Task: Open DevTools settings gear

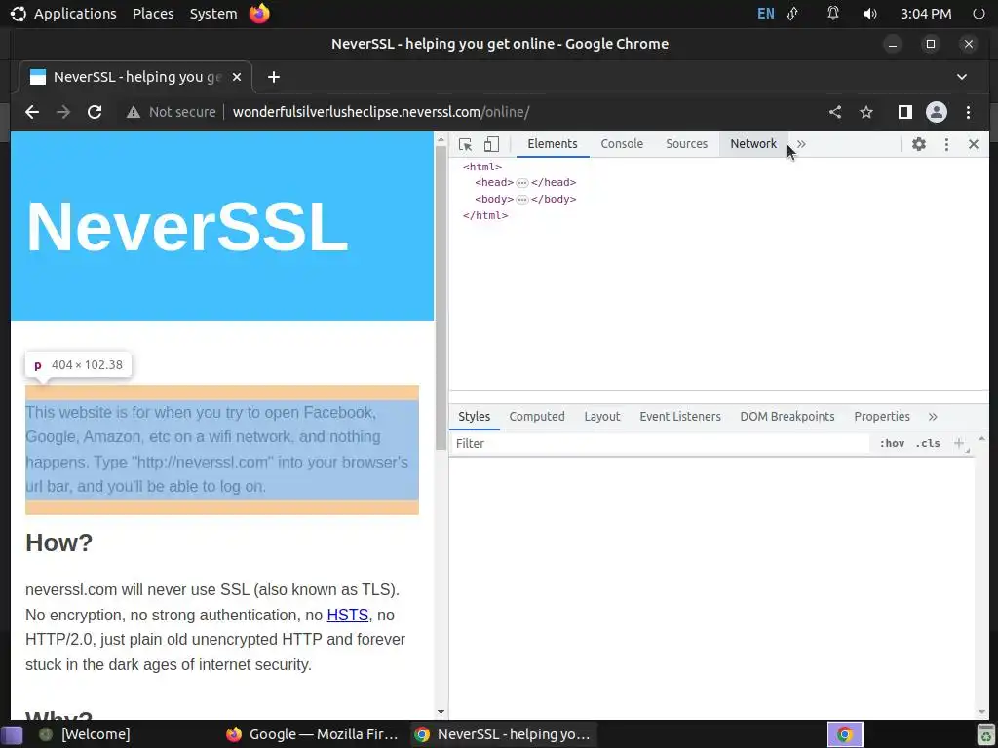Action: tap(918, 144)
